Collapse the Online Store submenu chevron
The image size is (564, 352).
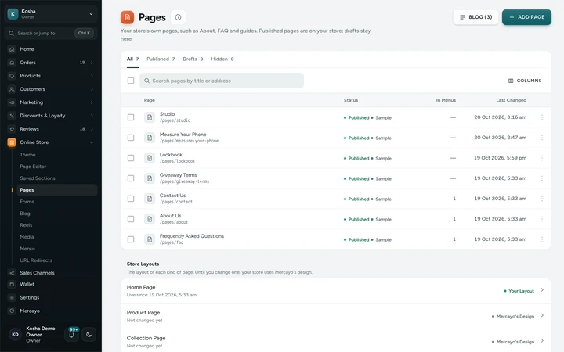pos(92,142)
